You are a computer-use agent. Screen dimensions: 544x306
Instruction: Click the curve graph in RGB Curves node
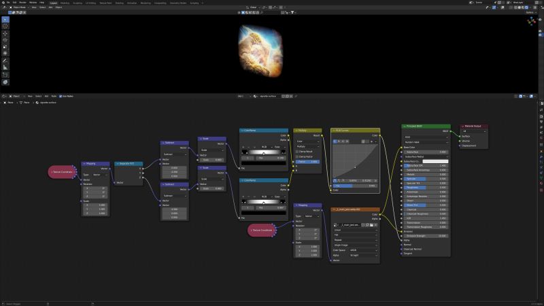[355, 161]
